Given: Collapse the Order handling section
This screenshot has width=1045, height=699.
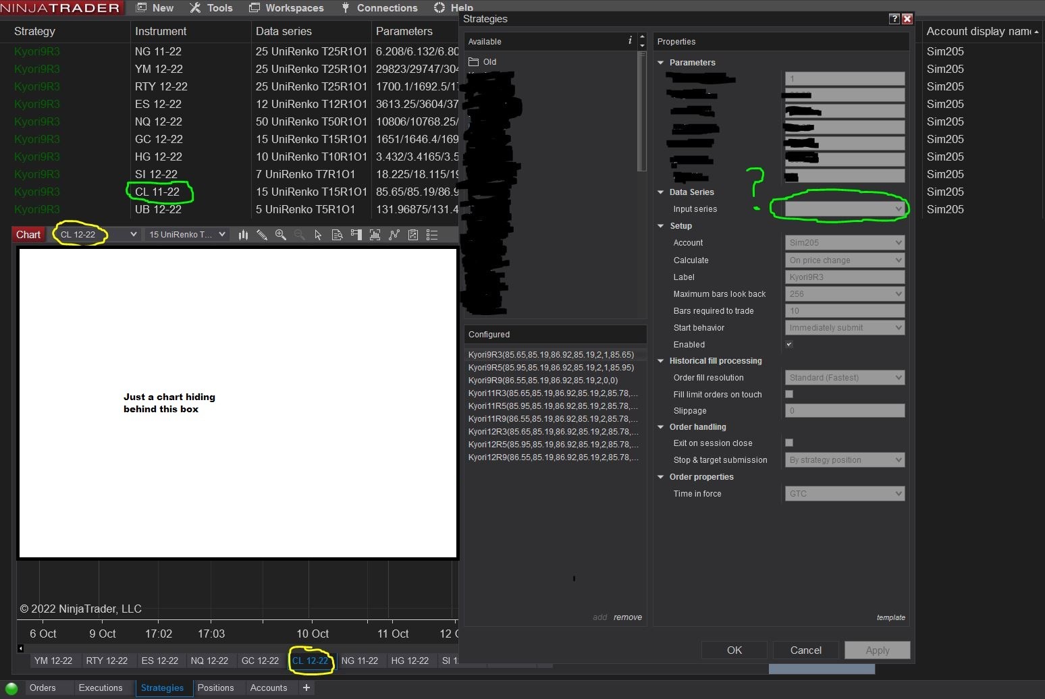Looking at the screenshot, I should pos(661,427).
